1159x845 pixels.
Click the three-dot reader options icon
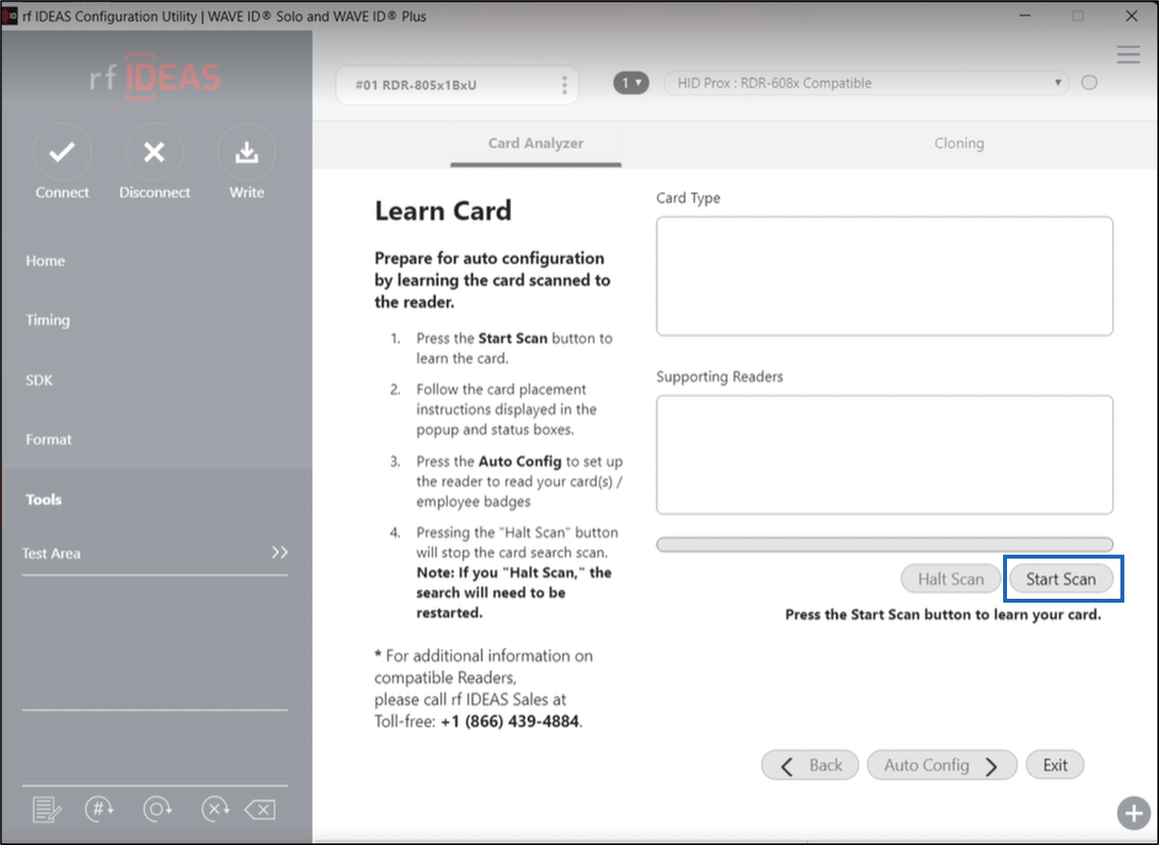click(564, 85)
